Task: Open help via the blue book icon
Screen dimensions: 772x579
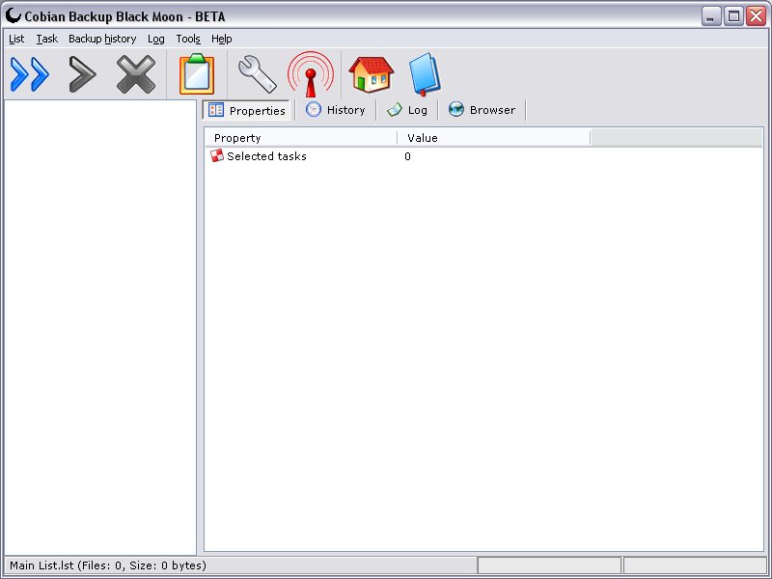Action: (x=425, y=74)
